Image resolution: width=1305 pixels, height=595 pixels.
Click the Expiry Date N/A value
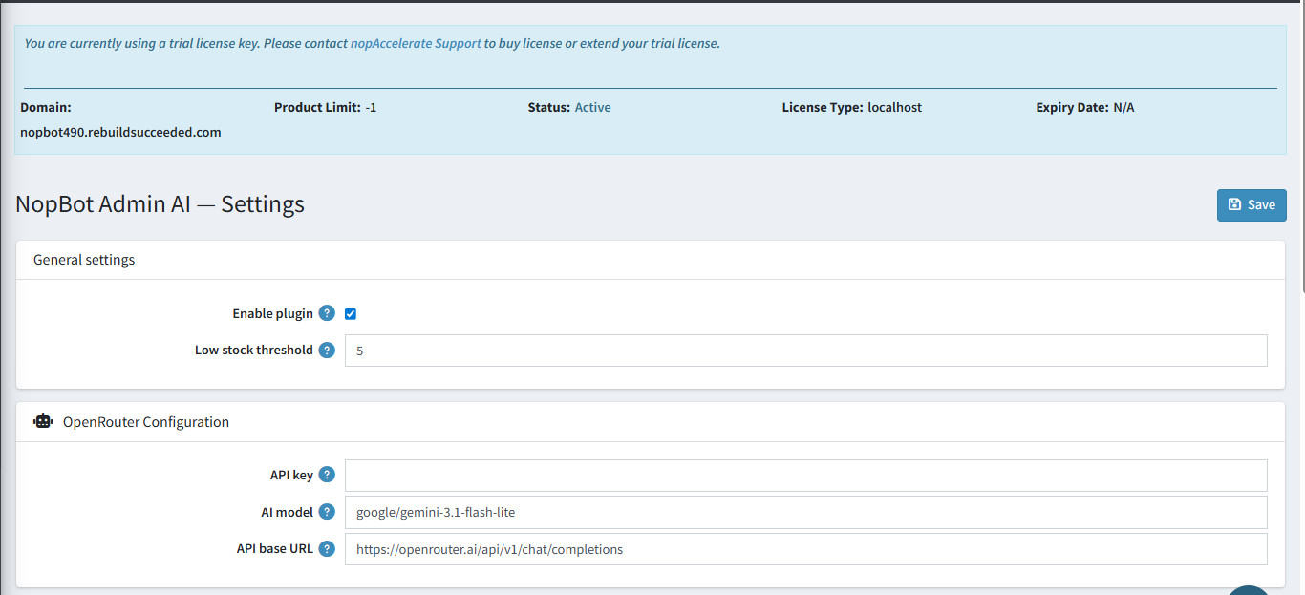(x=1123, y=107)
